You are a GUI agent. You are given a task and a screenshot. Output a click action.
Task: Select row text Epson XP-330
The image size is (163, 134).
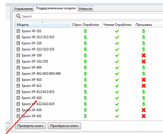(x=32, y=55)
